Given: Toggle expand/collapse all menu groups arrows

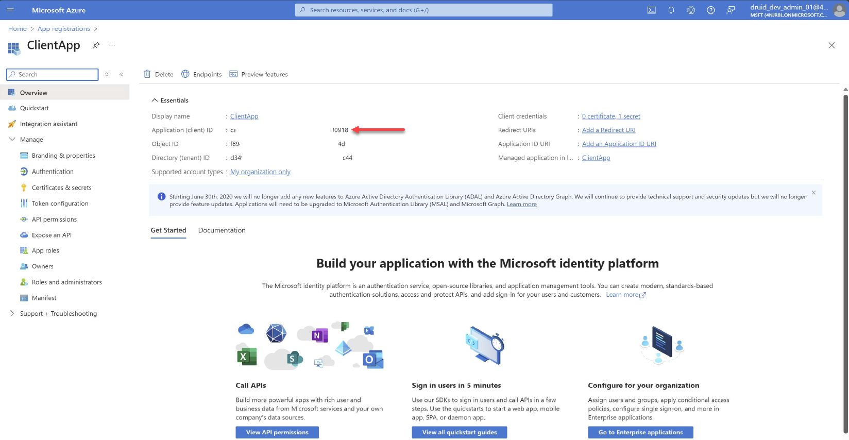Looking at the screenshot, I should tap(107, 74).
